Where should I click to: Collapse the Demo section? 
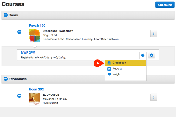(x=5, y=15)
